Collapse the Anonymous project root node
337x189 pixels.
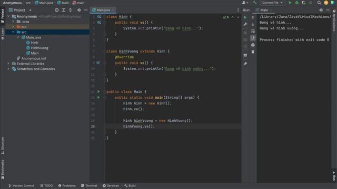(8, 16)
